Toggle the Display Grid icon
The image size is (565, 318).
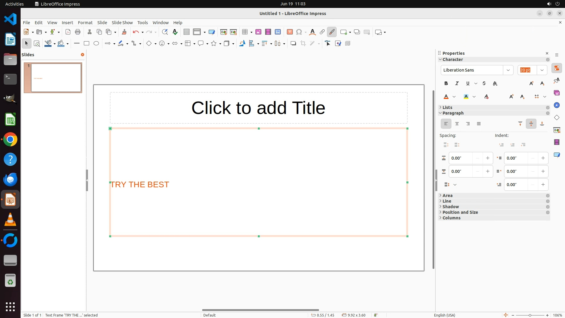(186, 32)
